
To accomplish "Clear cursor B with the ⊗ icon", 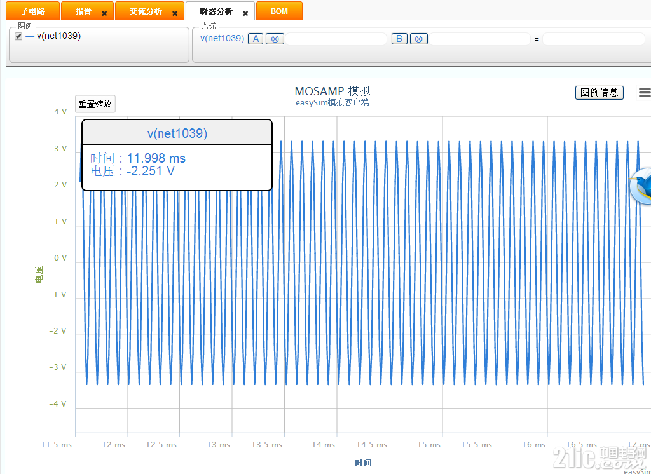I will coord(419,39).
